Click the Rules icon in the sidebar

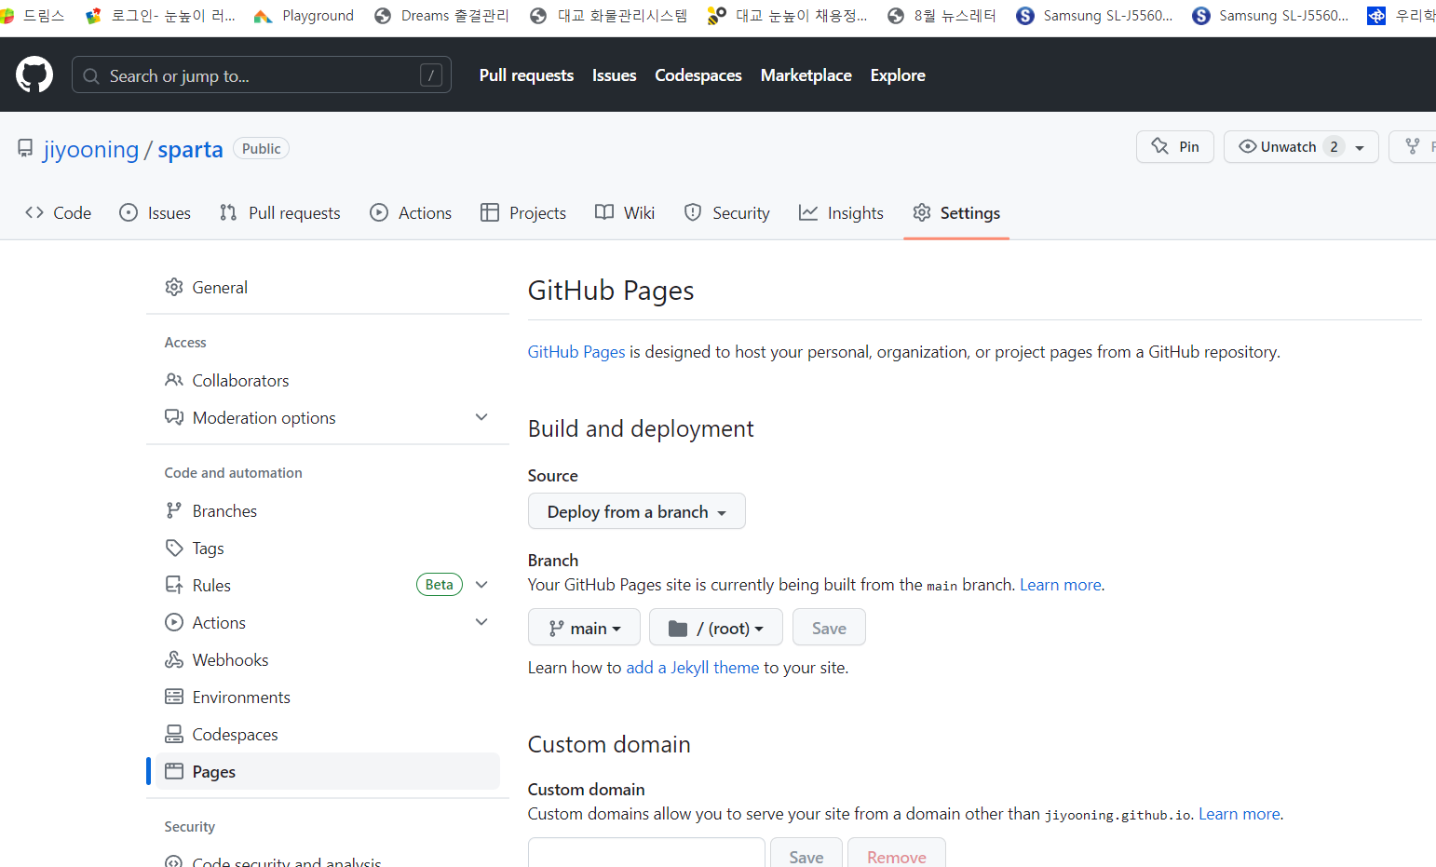tap(174, 585)
